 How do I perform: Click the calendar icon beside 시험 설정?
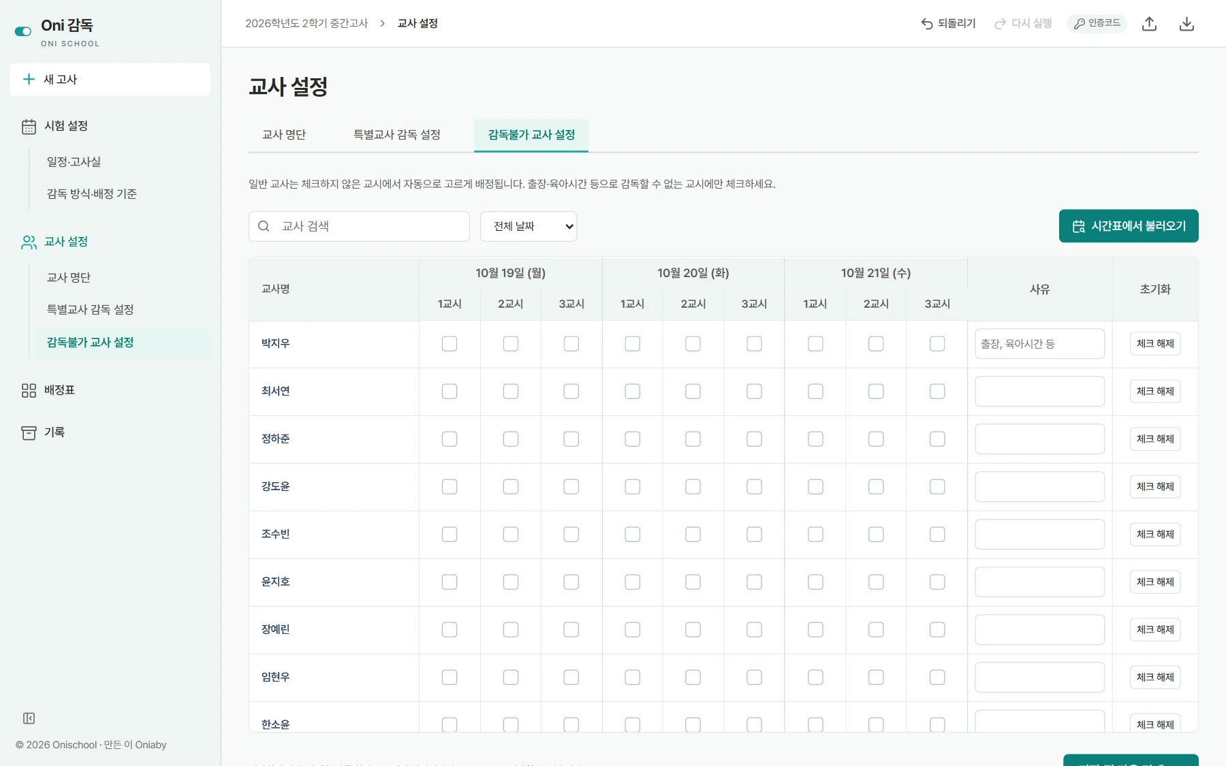coord(29,127)
